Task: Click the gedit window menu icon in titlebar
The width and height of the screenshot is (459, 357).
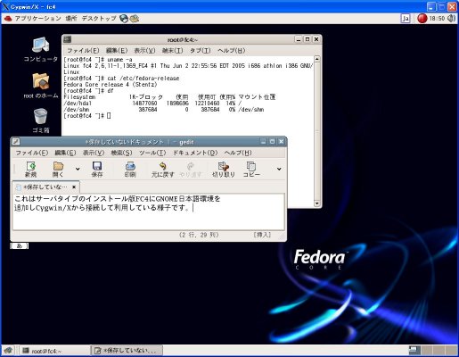Action: 16,142
